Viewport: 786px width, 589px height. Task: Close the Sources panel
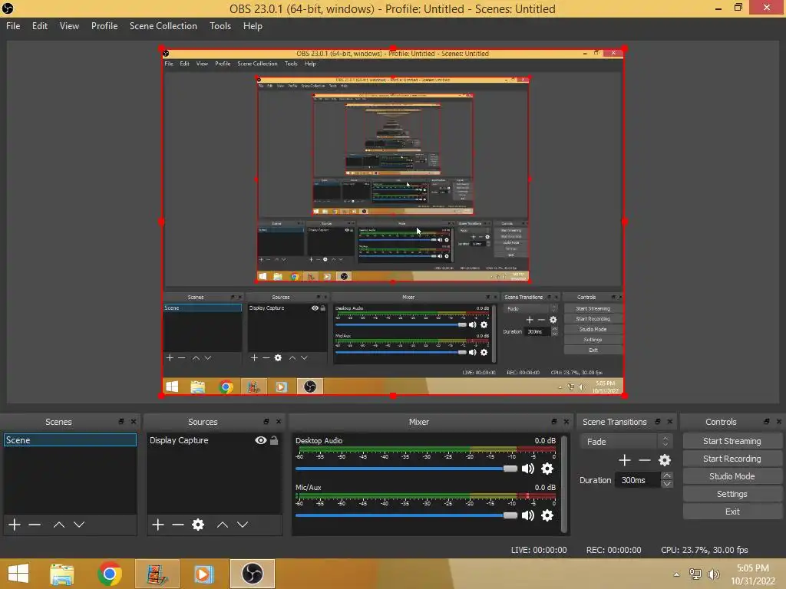279,422
